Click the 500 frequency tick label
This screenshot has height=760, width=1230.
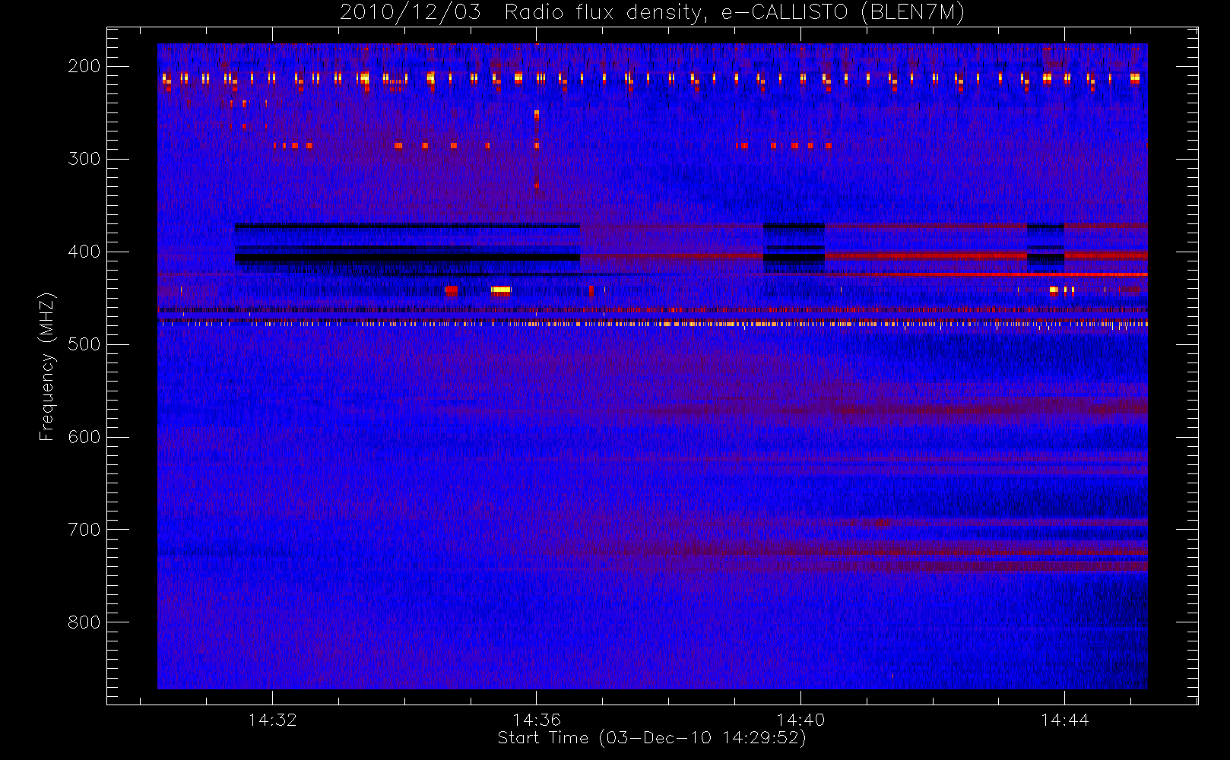[84, 344]
